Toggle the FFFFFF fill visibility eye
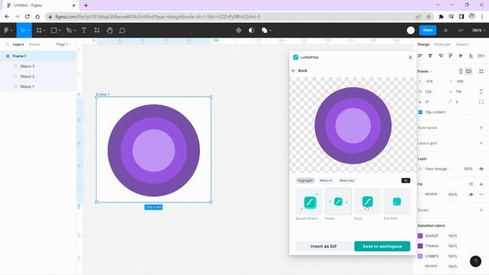The width and height of the screenshot is (489, 275). (471, 194)
